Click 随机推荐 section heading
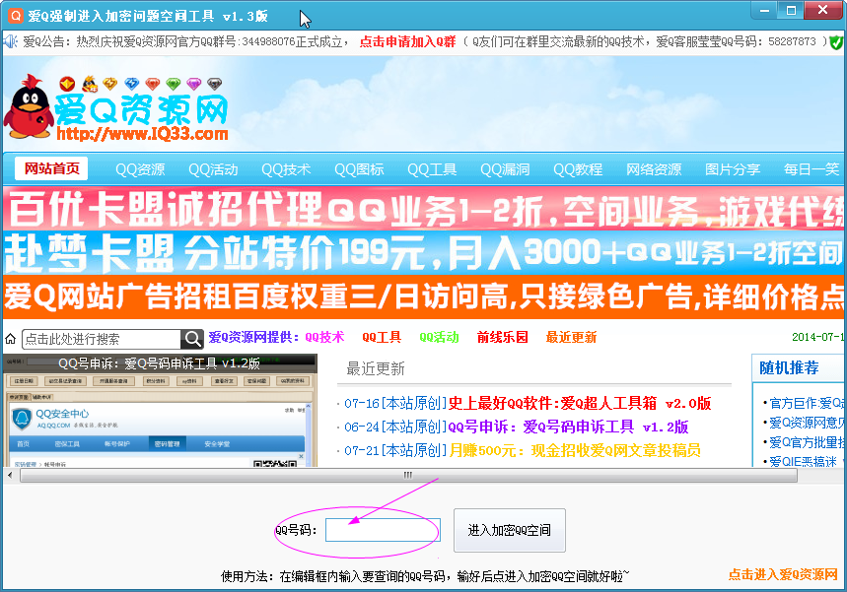Viewport: 847px width, 592px height. [789, 368]
